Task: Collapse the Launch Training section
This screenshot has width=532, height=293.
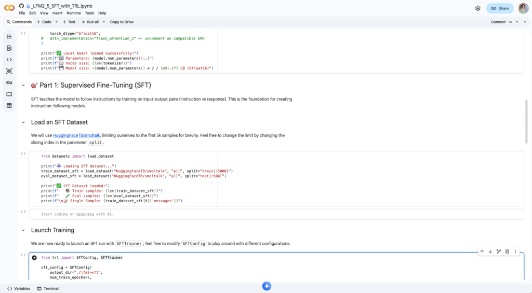Action: tap(23, 230)
